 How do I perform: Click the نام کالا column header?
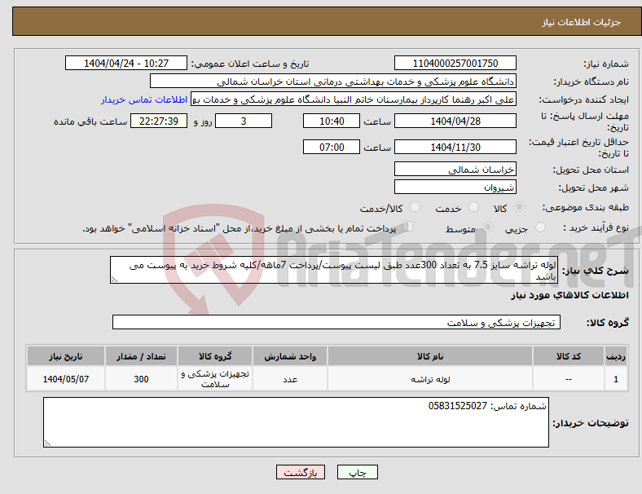[430, 356]
